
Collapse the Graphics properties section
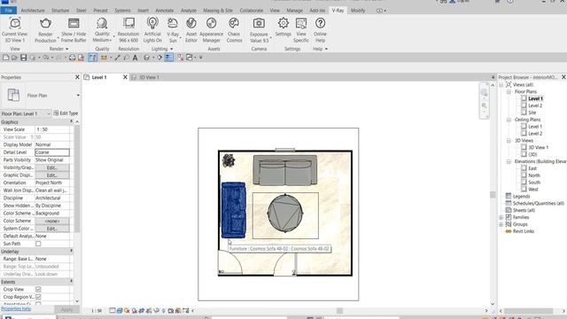click(x=71, y=122)
